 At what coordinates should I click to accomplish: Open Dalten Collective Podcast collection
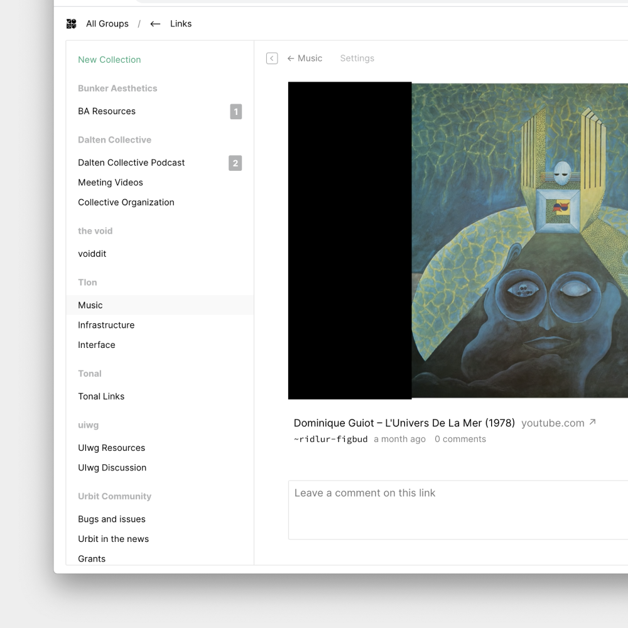(x=131, y=163)
